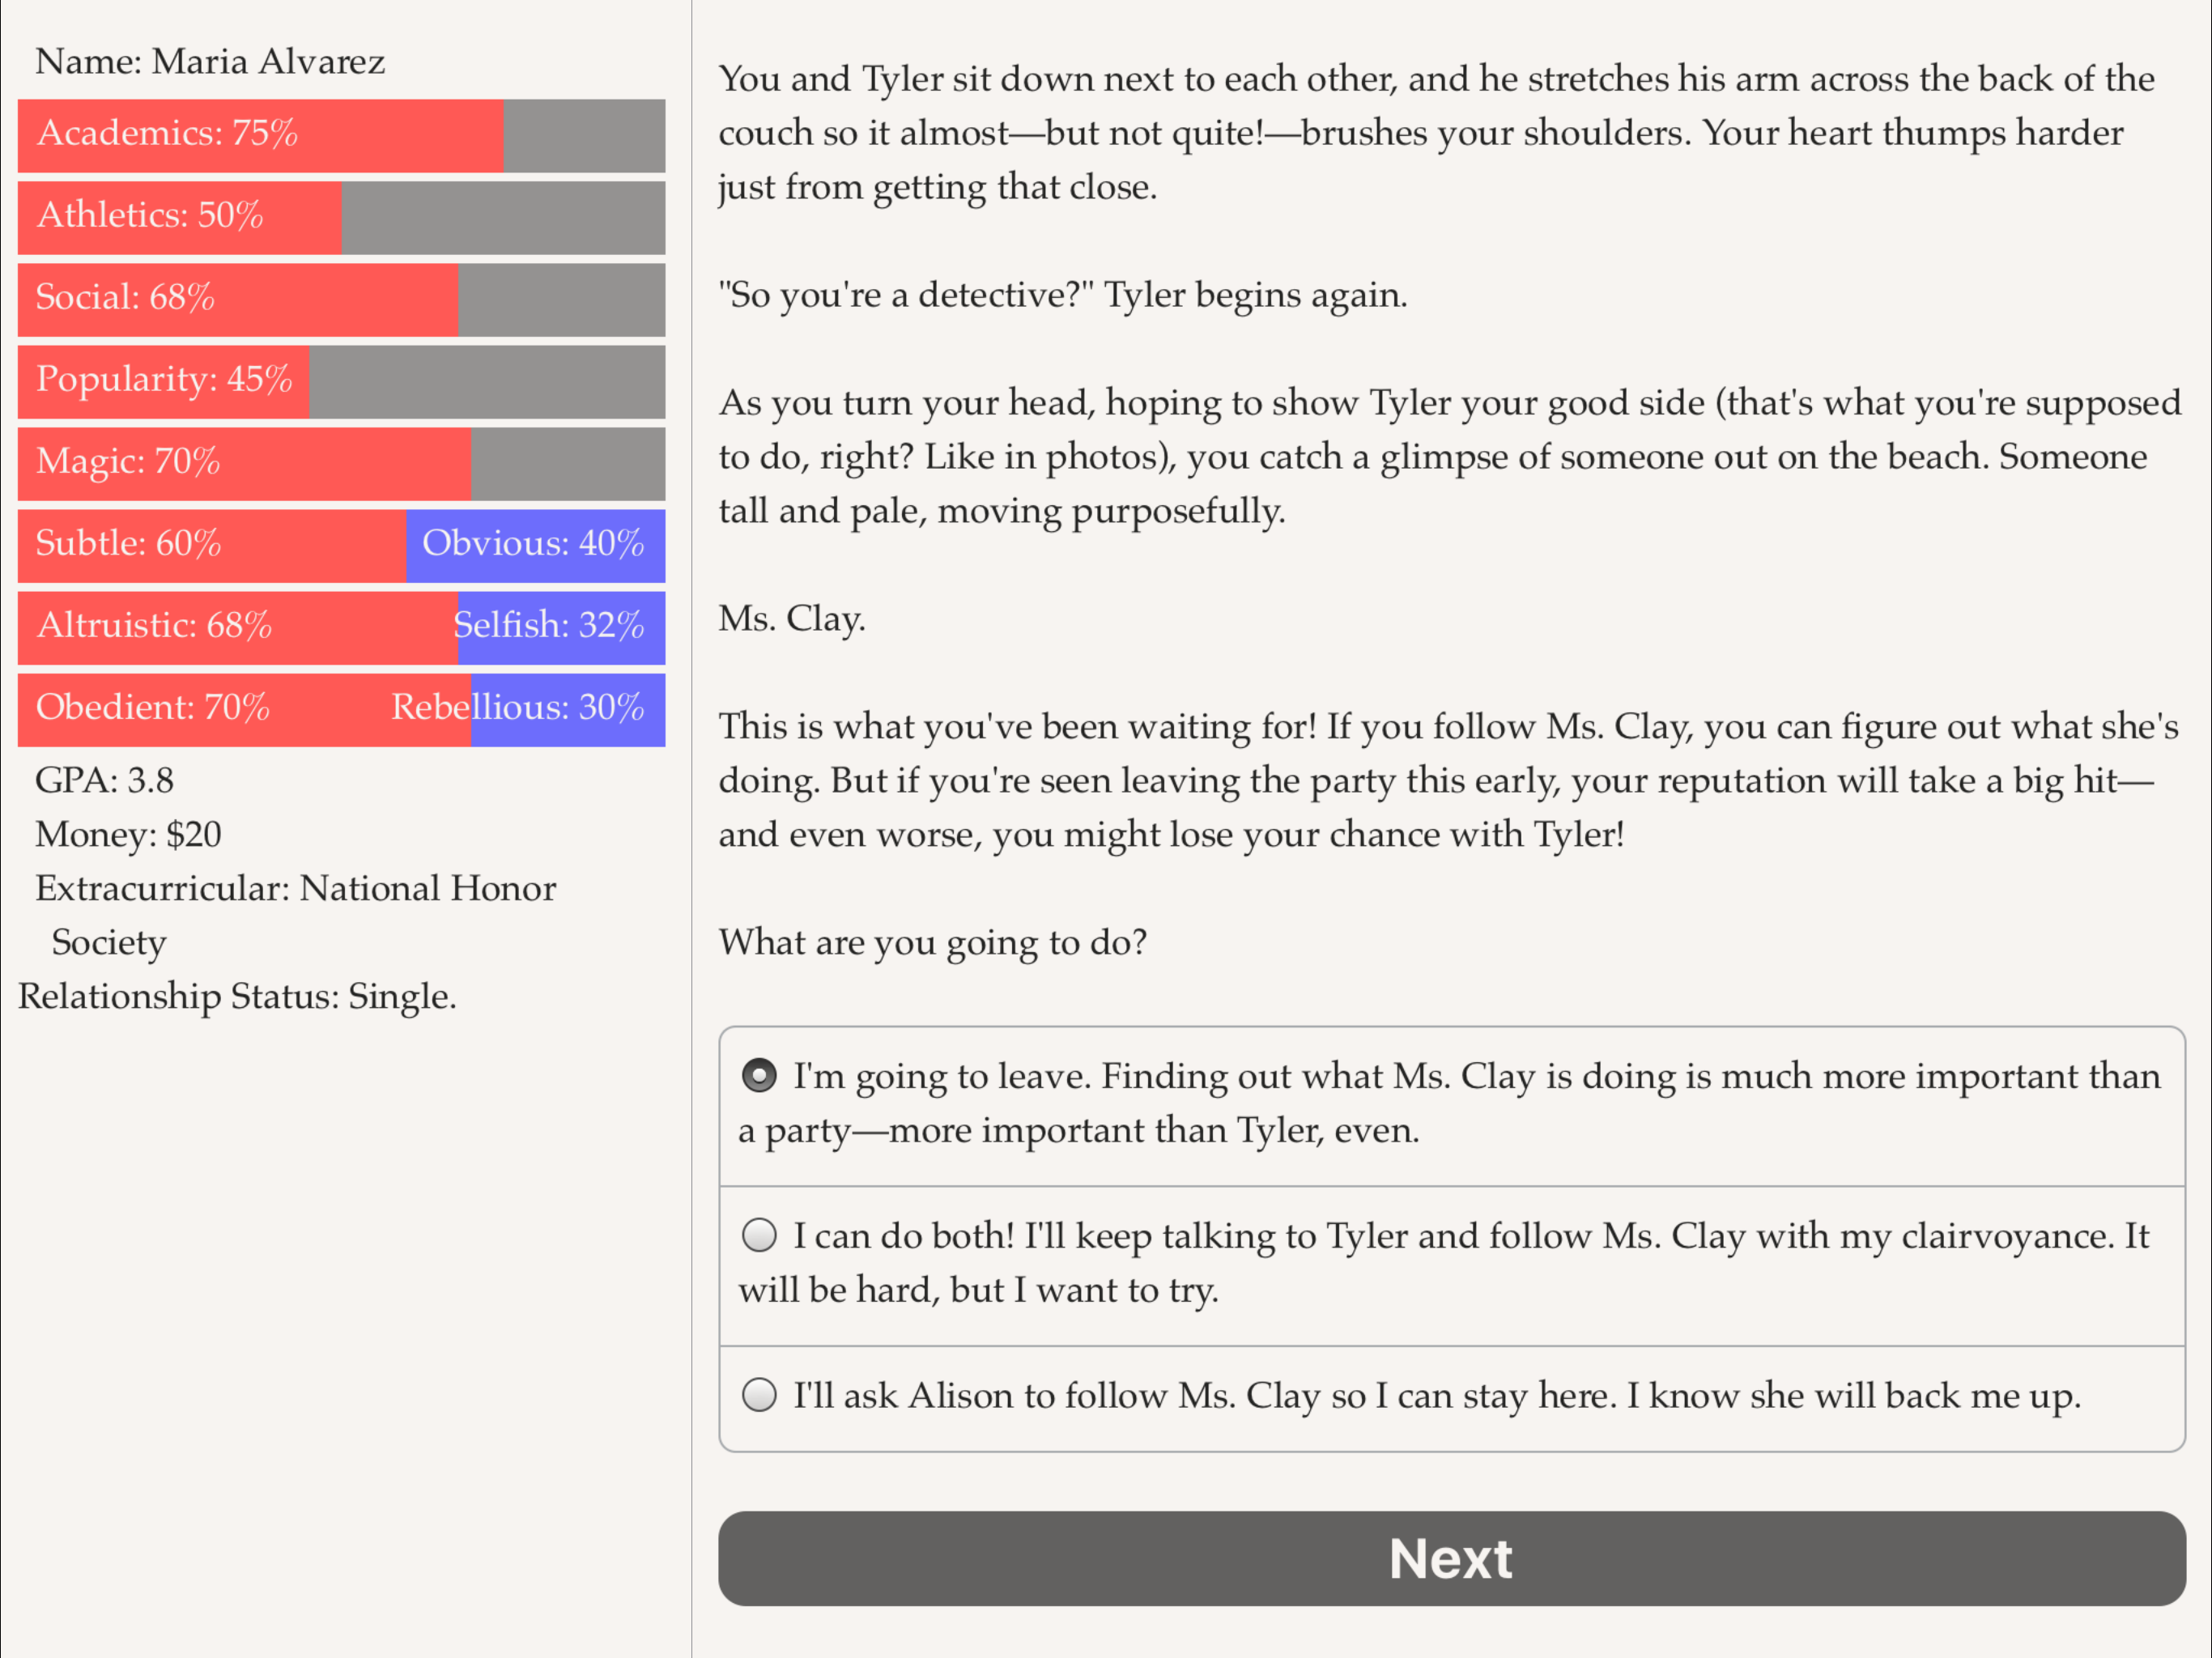
Task: Click the blue Selfish 32% bar segment
Action: (561, 627)
